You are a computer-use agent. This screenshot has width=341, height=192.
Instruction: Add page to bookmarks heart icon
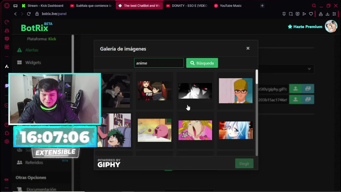tap(311, 14)
